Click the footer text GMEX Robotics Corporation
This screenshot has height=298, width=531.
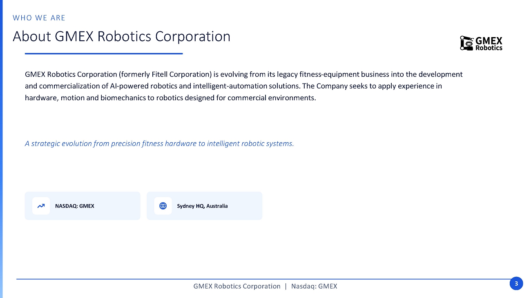[237, 286]
